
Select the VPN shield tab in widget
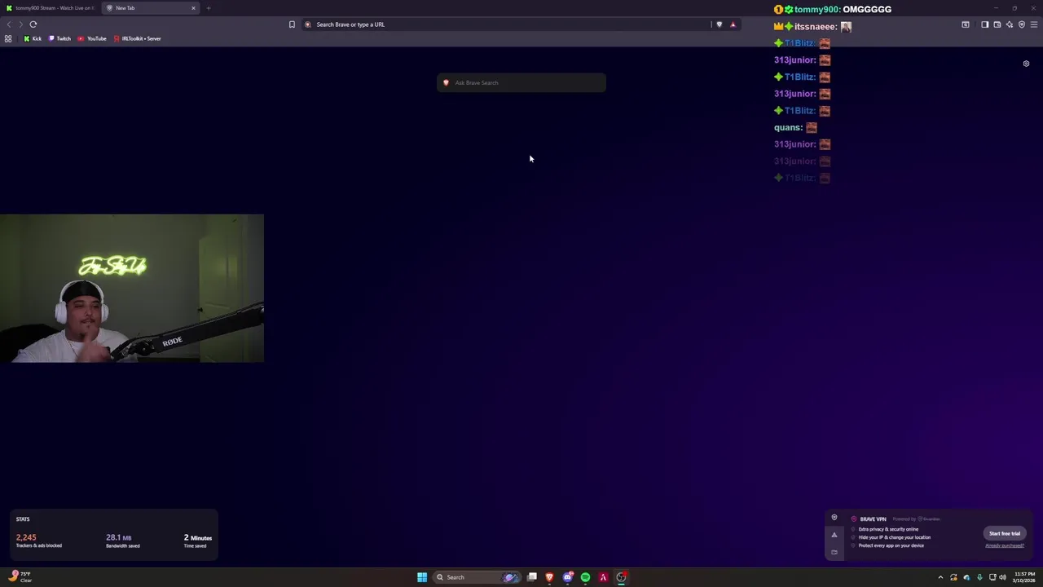tap(834, 518)
